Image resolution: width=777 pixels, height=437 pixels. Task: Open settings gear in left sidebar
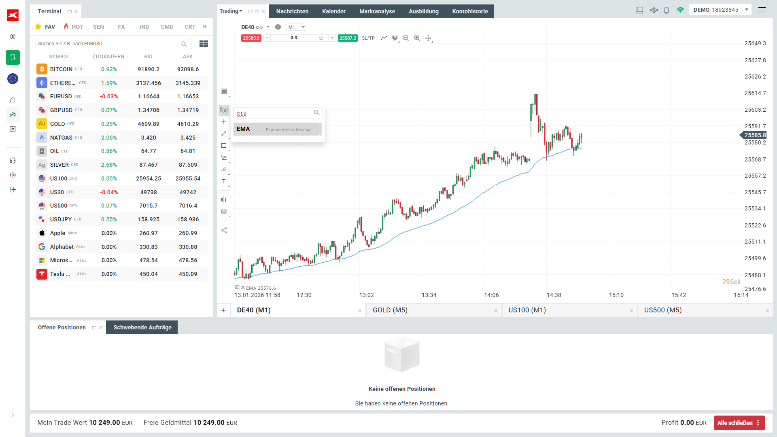[x=13, y=175]
